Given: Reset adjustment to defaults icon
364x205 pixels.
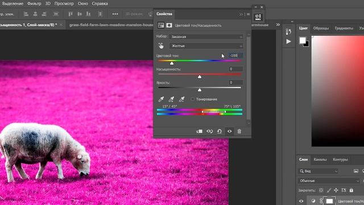Looking at the screenshot, I should [x=220, y=132].
